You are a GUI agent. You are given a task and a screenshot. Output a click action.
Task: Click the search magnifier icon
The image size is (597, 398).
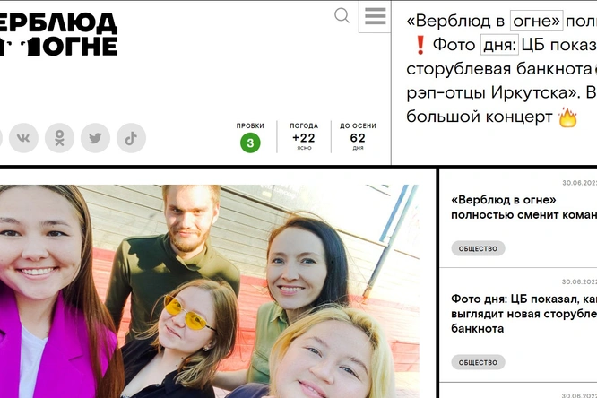click(x=342, y=15)
